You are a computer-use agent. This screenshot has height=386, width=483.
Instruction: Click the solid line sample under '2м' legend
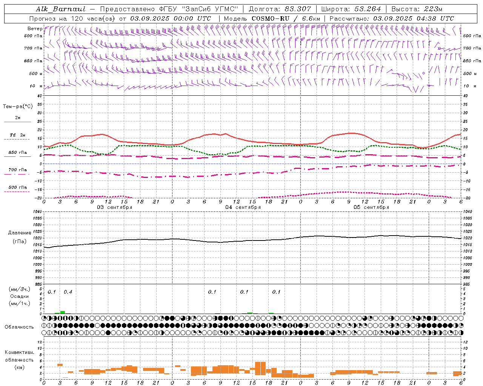(17, 122)
